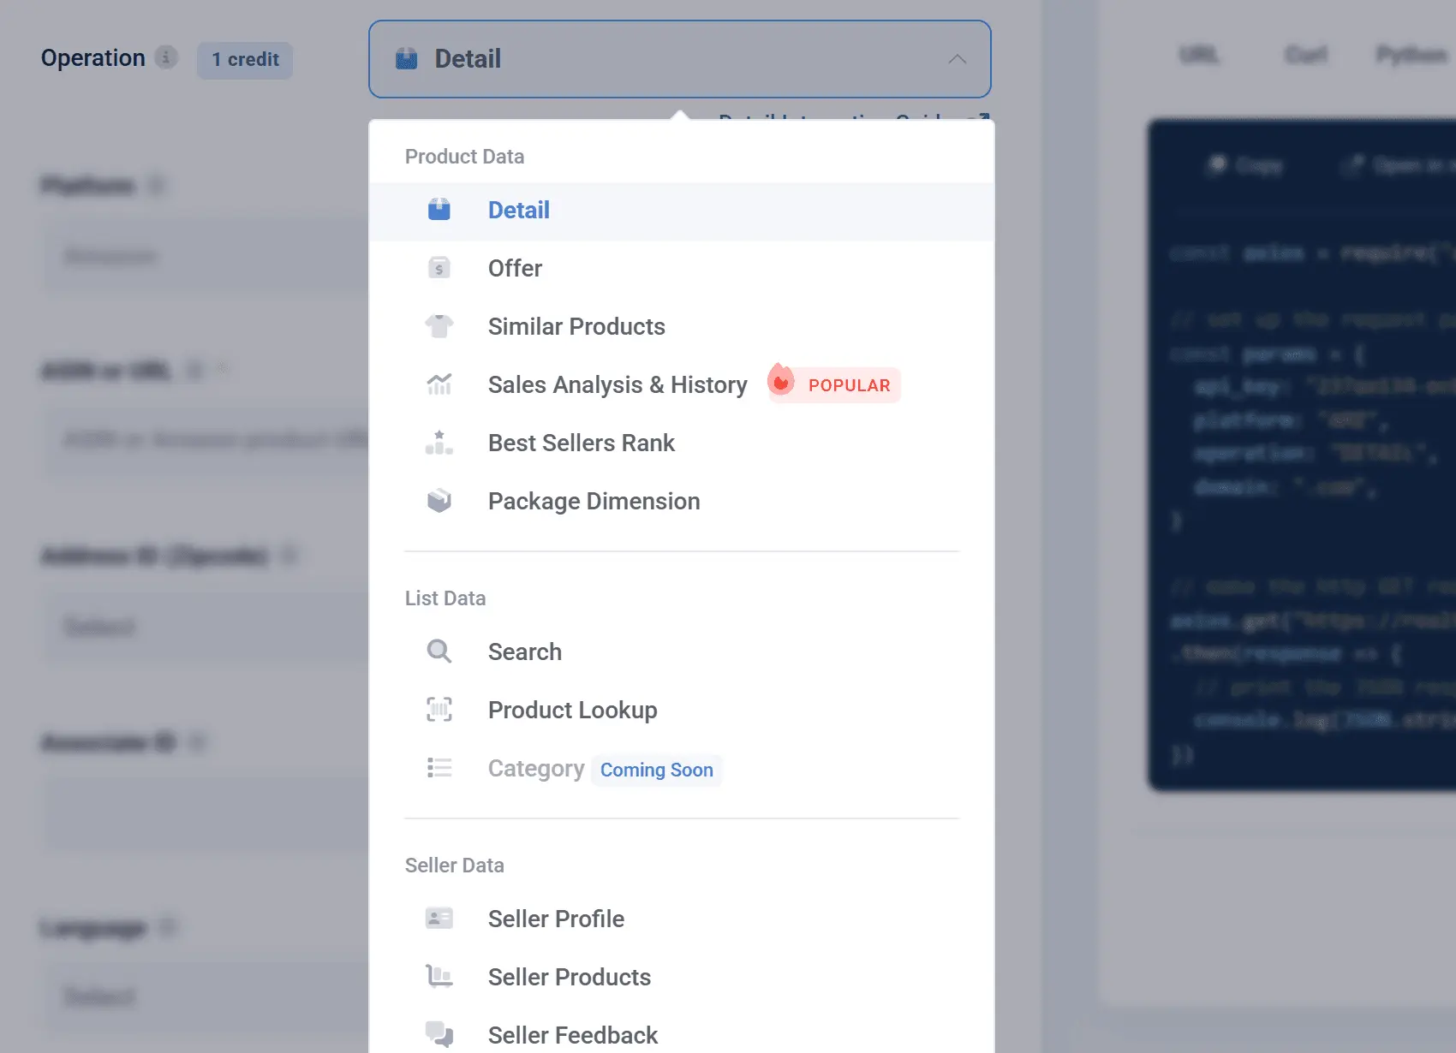Click the flame icon on POPULAR badge
The image size is (1456, 1053).
(780, 380)
